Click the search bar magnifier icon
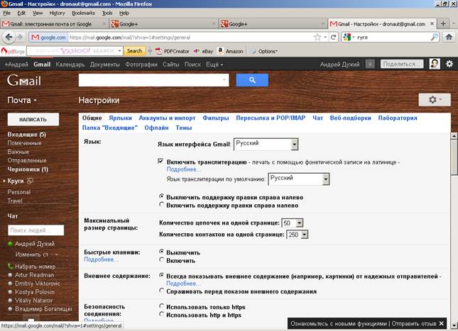458x331 pixels. [435, 37]
